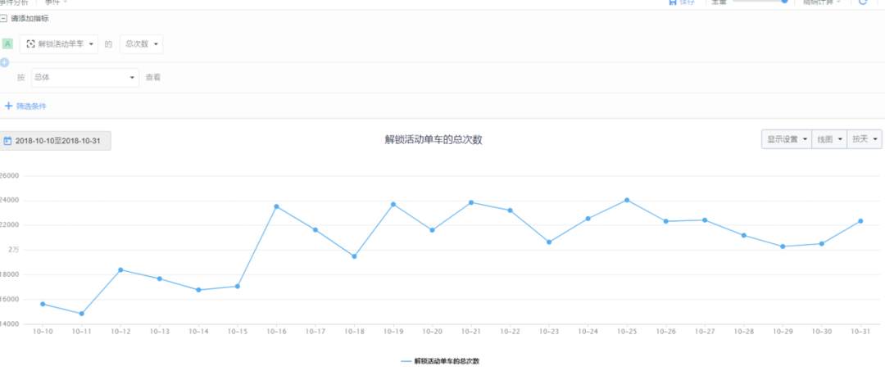Click the data point for 10-28
The height and width of the screenshot is (371, 885).
[x=744, y=235]
